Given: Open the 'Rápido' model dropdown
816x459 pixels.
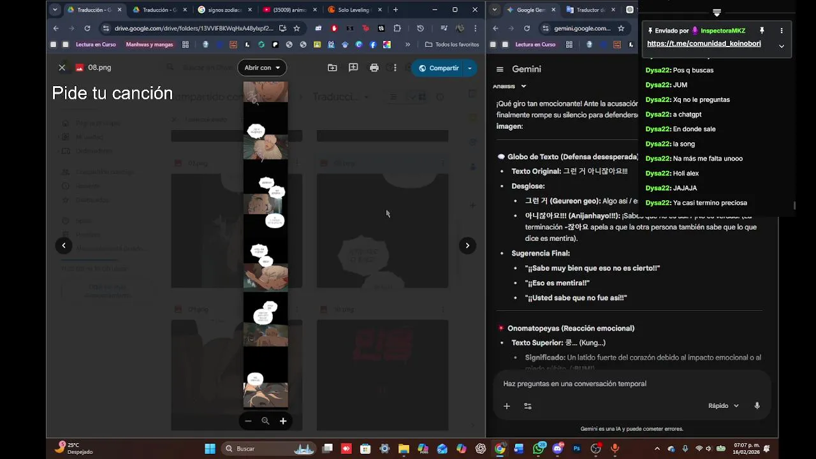Looking at the screenshot, I should (x=724, y=406).
